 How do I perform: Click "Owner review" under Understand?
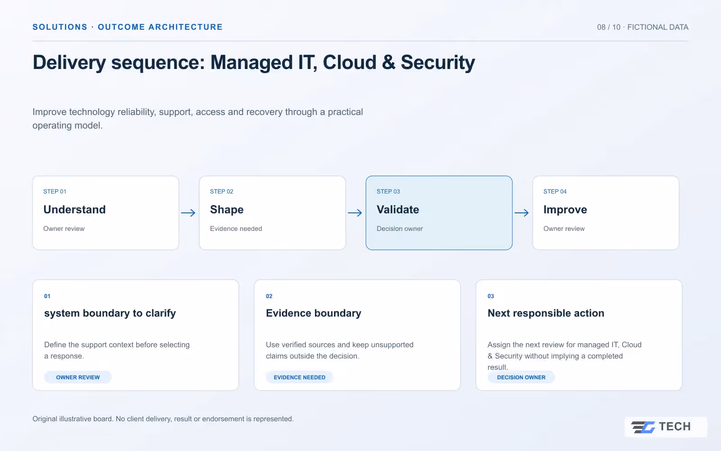(64, 229)
